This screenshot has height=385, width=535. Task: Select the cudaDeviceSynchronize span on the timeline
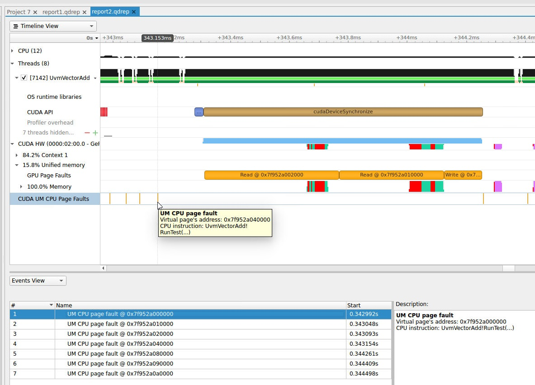[x=343, y=111]
